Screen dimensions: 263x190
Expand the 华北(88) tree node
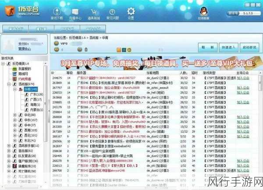point(15,115)
